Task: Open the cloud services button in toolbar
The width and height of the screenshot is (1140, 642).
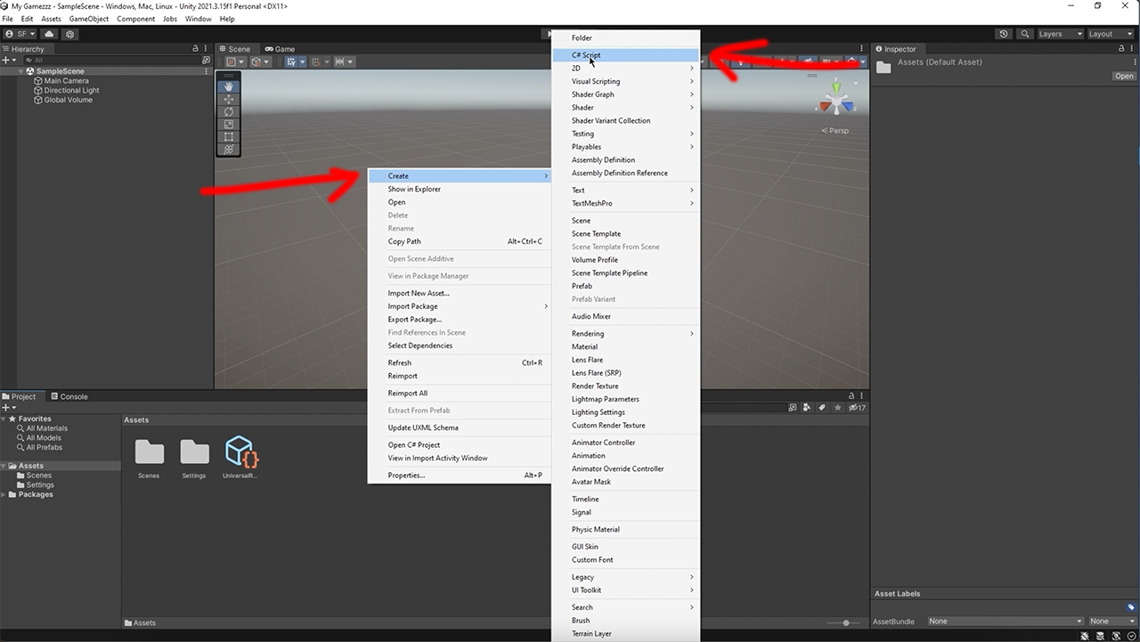Action: tap(49, 34)
